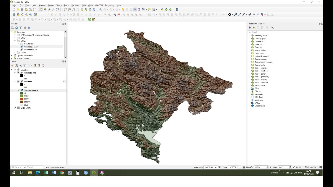Expand the GDAL provider group
Image resolution: width=333 pixels, height=187 pixels.
[249, 88]
